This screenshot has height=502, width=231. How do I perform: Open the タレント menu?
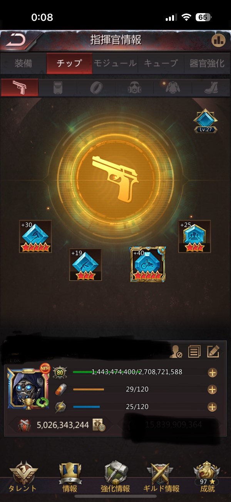[x=23, y=478]
